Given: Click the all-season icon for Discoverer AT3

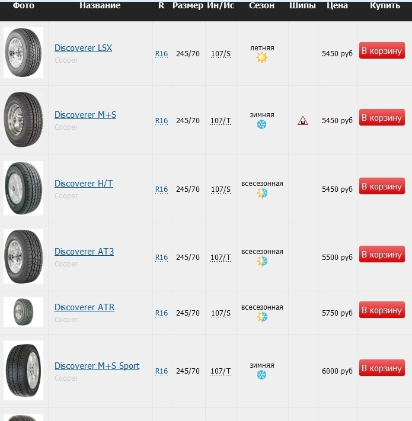Looking at the screenshot, I should pos(262,261).
